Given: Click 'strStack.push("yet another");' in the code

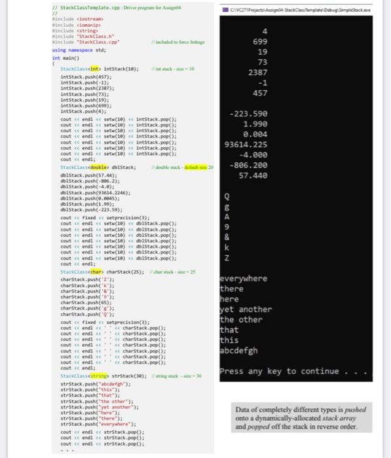Looking at the screenshot, I should pyautogui.click(x=100, y=407).
